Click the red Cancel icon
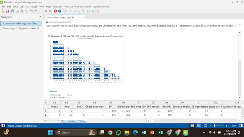 55,11
